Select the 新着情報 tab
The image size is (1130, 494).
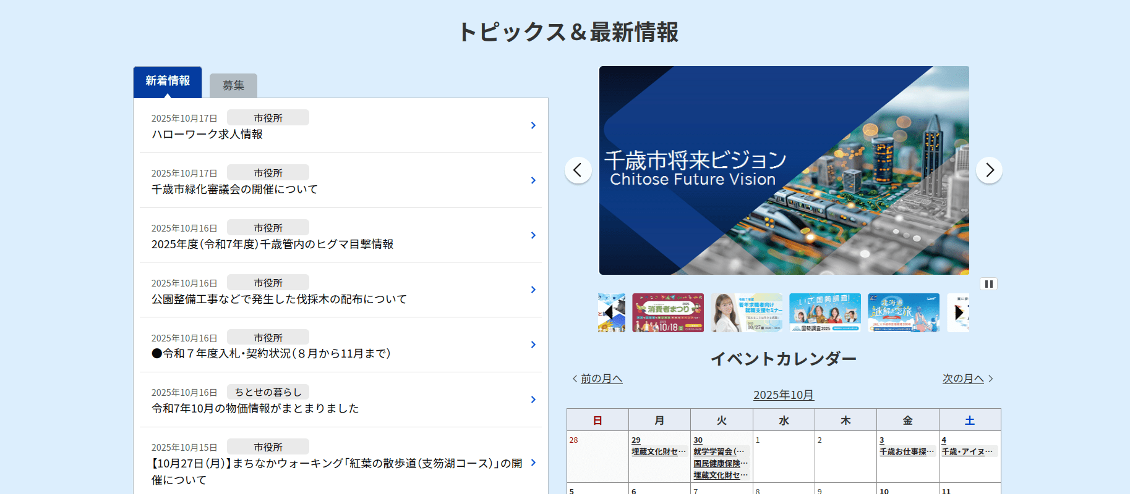(x=168, y=82)
